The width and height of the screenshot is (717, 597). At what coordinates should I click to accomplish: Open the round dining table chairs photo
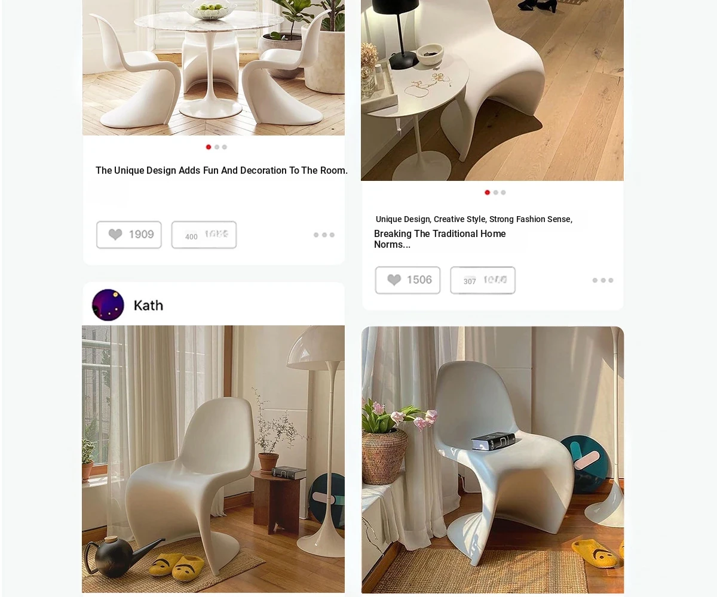point(213,67)
